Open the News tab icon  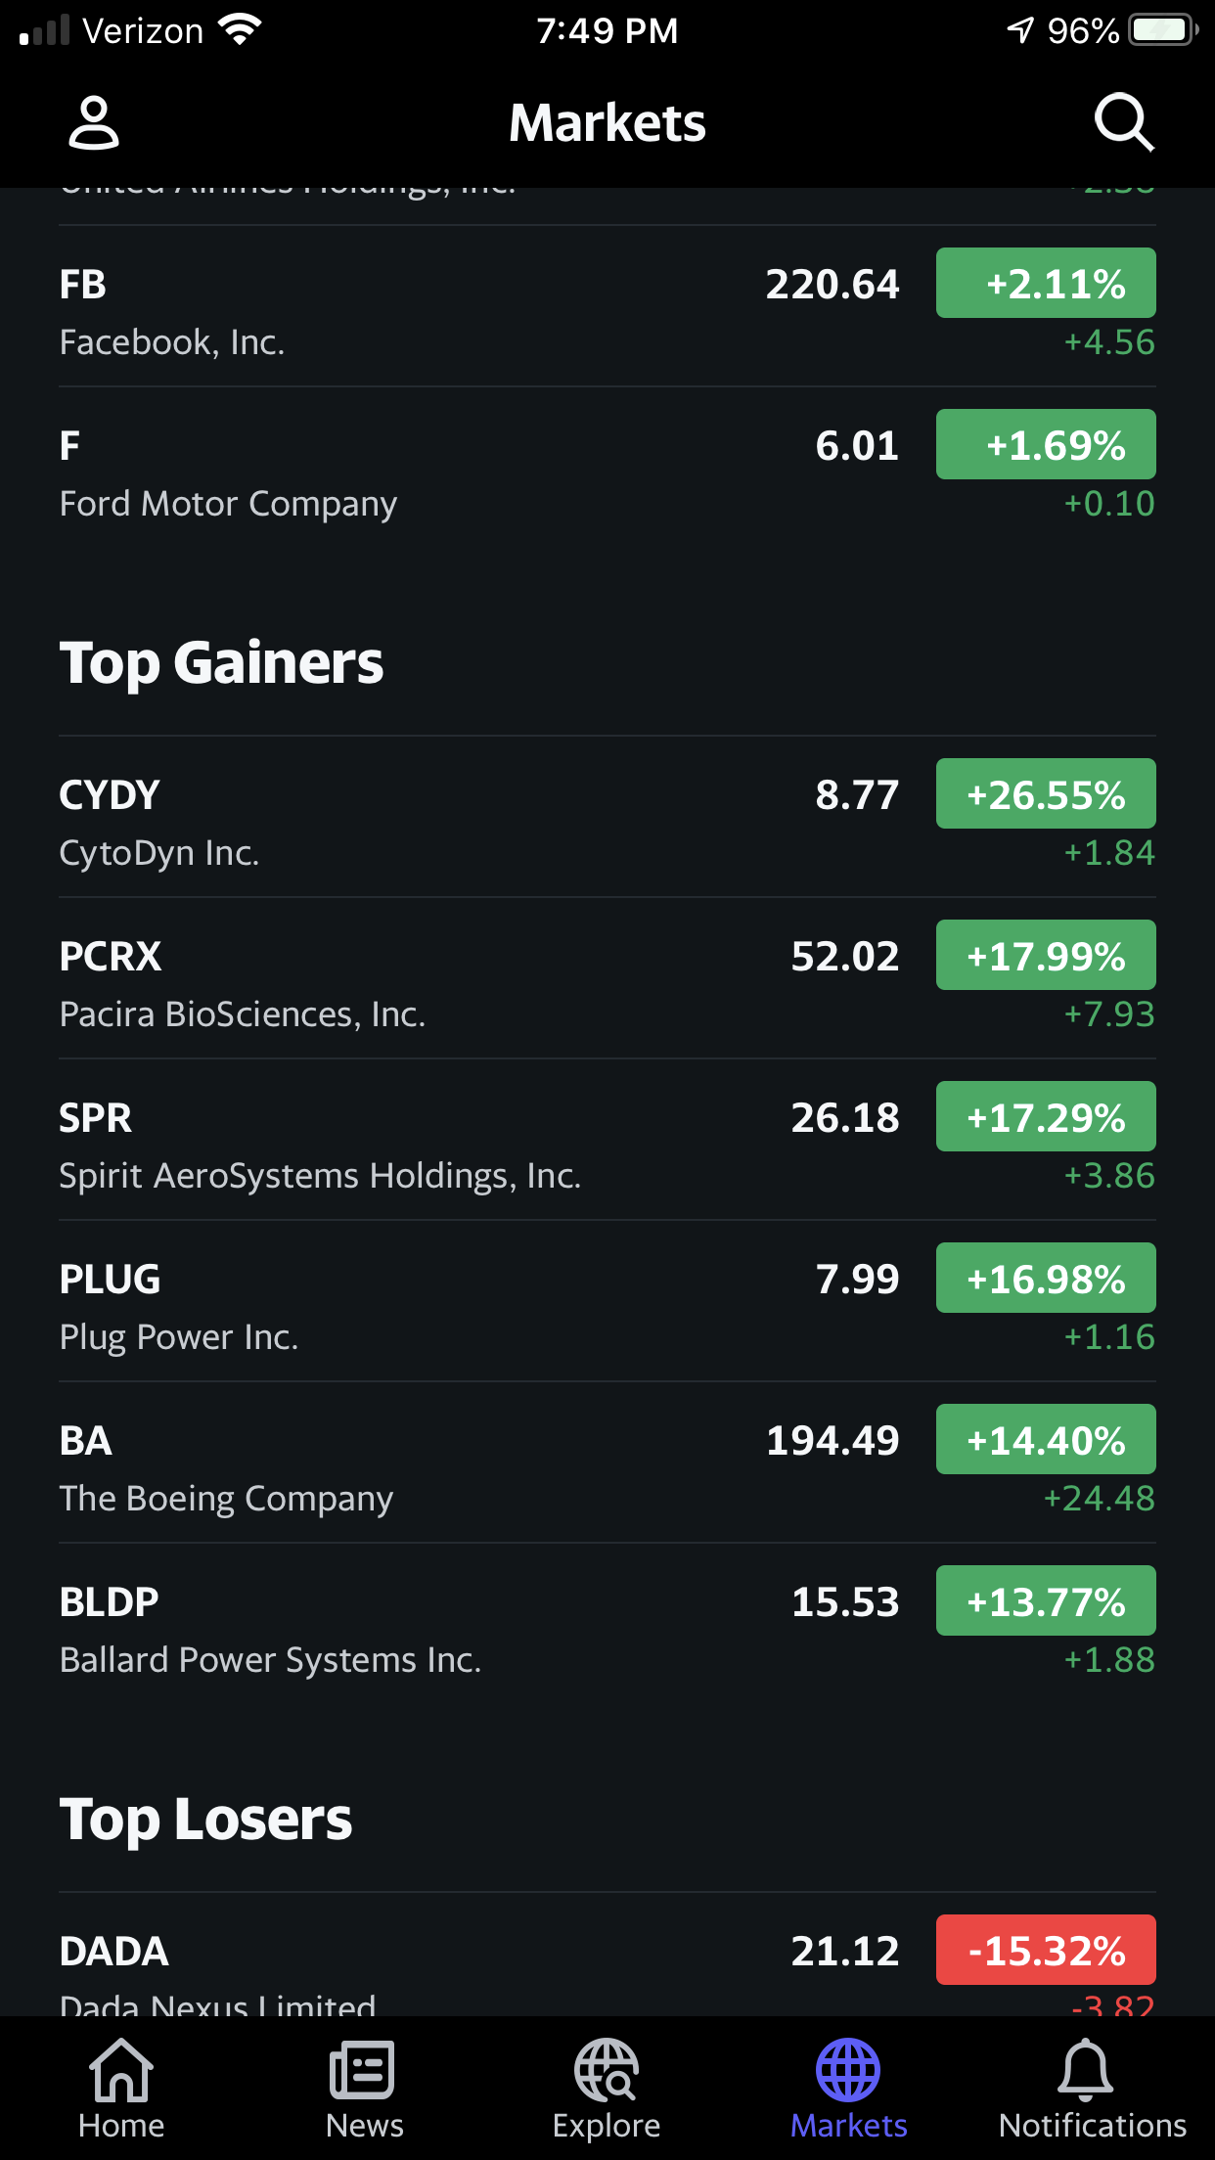pyautogui.click(x=363, y=2070)
